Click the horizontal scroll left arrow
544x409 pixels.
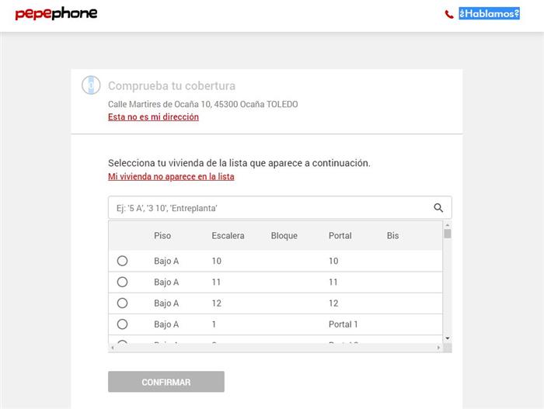(x=112, y=348)
